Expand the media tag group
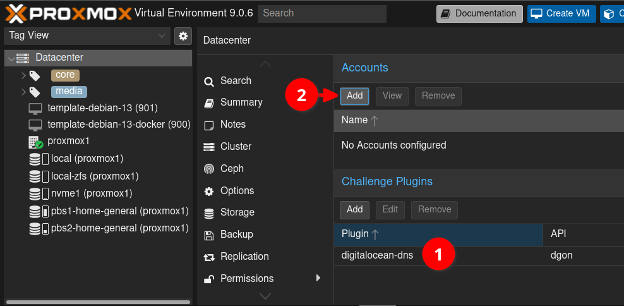624x306 pixels. [x=24, y=92]
